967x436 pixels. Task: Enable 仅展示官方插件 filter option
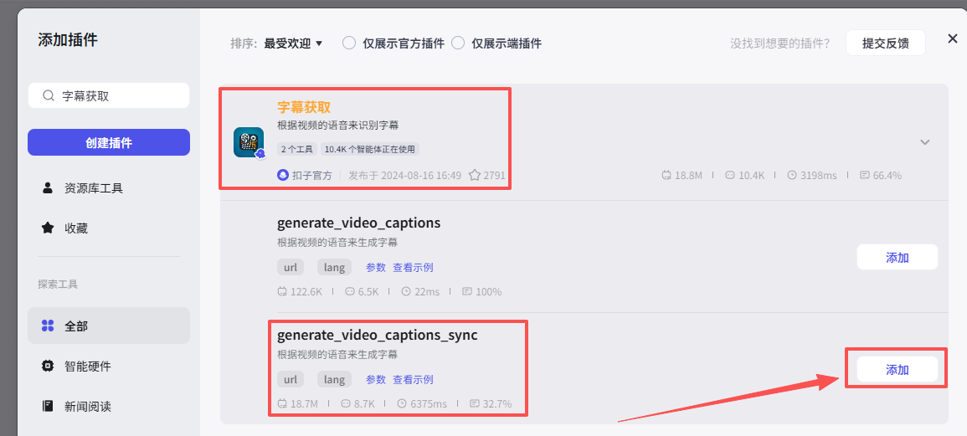coord(350,44)
